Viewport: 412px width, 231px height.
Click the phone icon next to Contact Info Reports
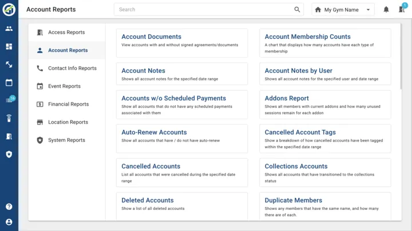[x=39, y=68]
